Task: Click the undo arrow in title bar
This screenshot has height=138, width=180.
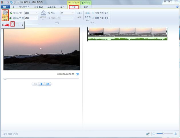Action: (11, 2)
